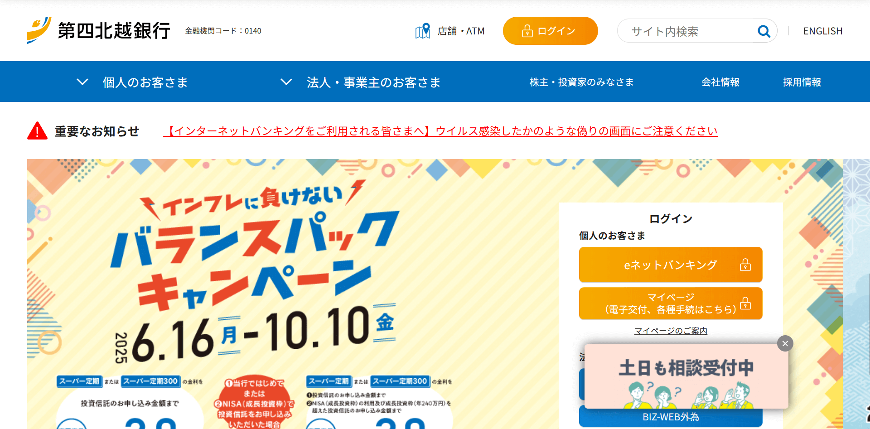Image resolution: width=870 pixels, height=429 pixels.
Task: Open 採用情報 page
Action: 802,82
